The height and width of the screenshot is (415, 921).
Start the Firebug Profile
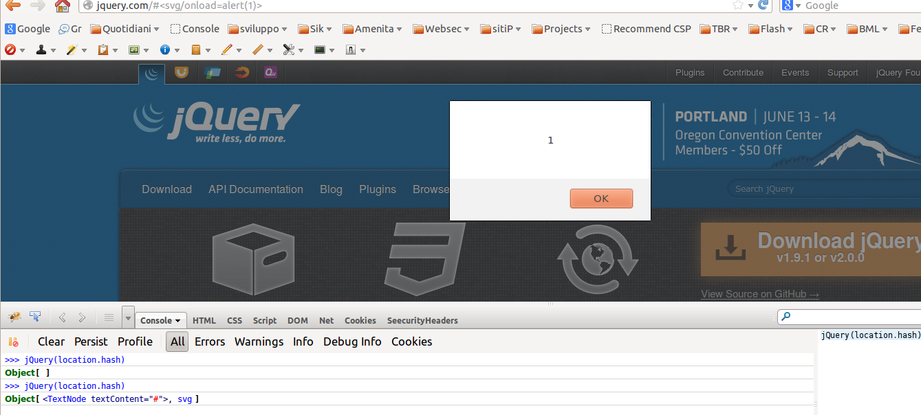(x=135, y=341)
